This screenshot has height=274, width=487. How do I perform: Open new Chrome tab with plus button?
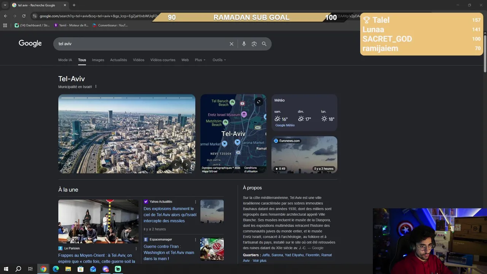[74, 5]
